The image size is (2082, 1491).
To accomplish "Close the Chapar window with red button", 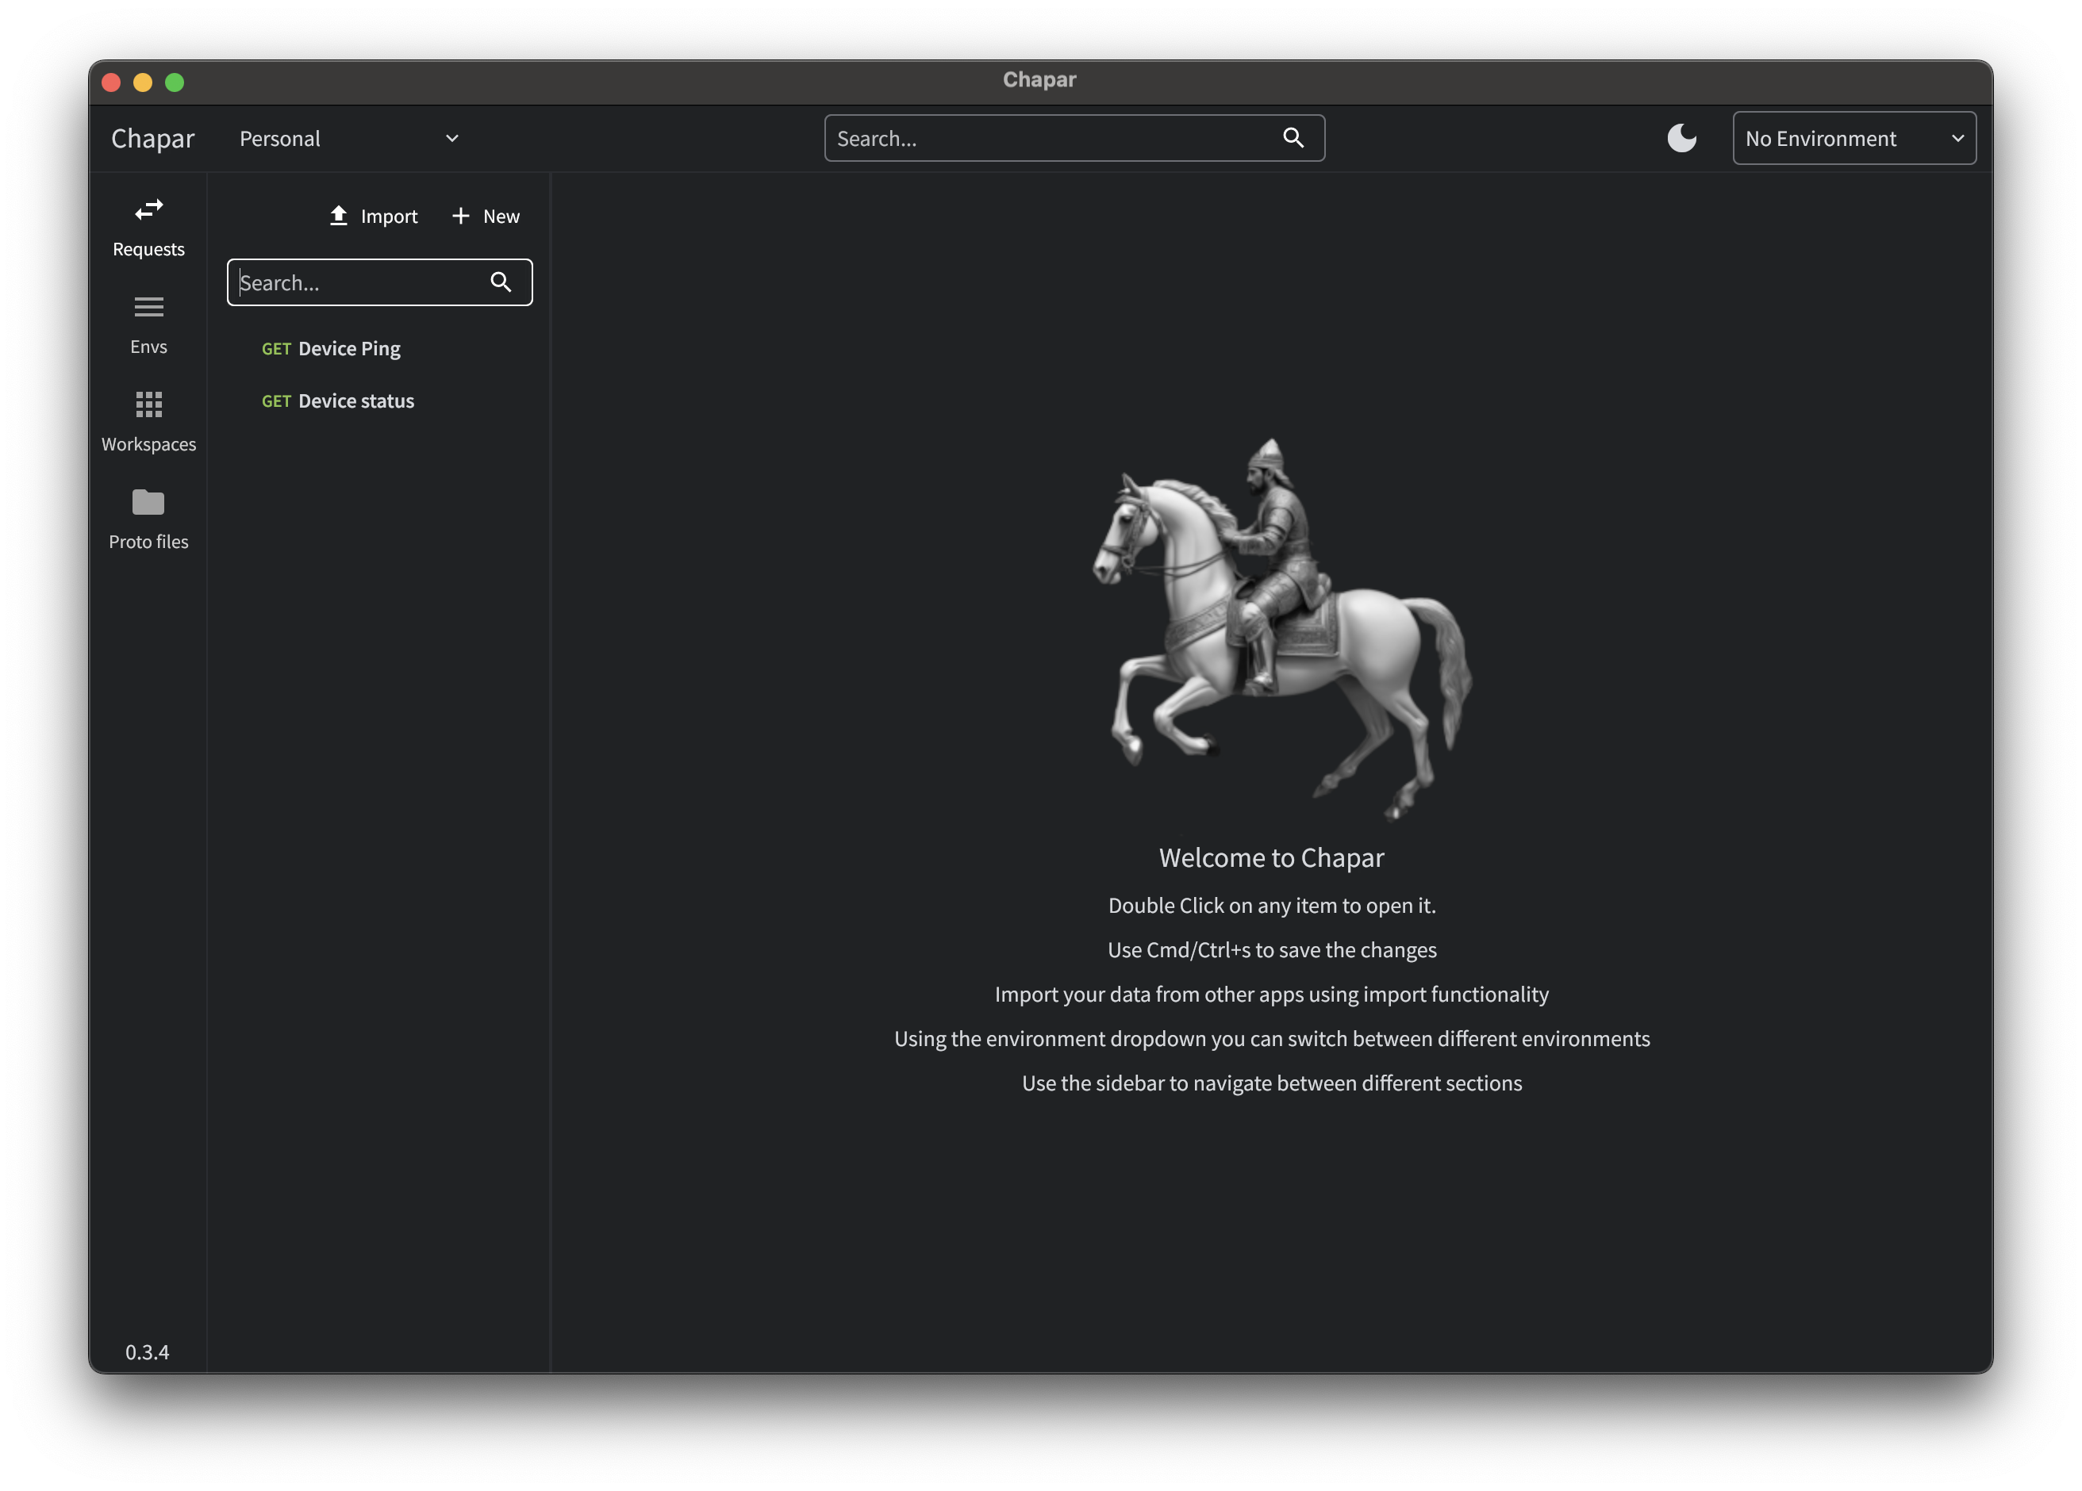I will point(111,82).
